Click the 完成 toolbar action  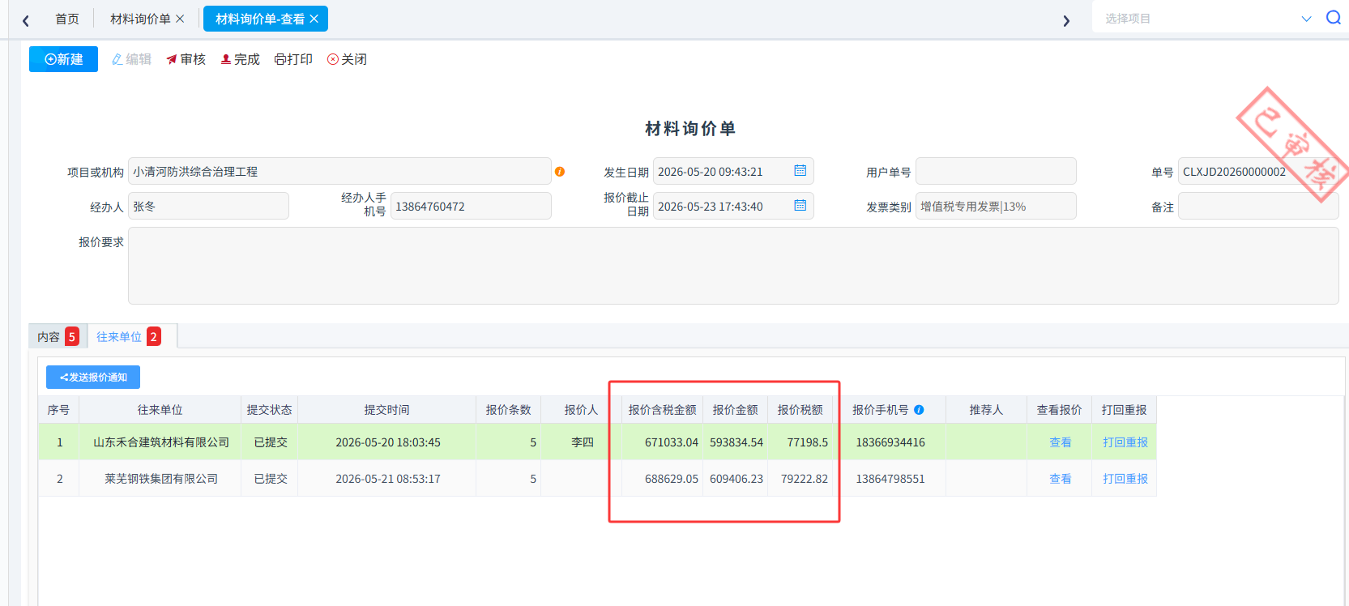(x=241, y=59)
